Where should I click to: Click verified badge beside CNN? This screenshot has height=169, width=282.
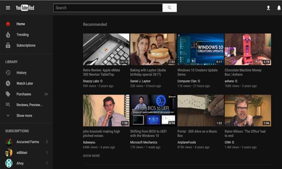point(233,142)
